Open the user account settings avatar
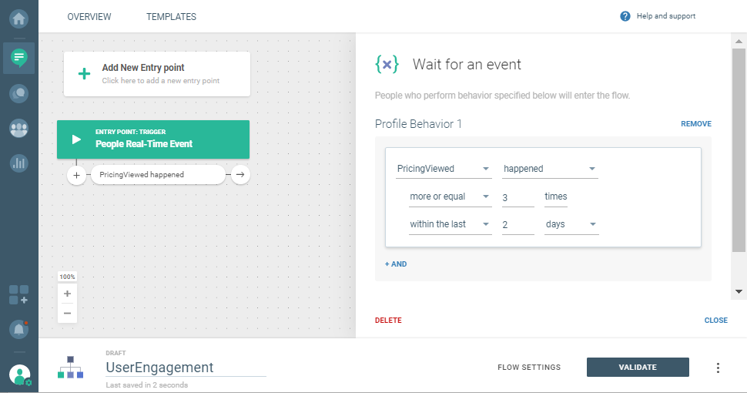The height and width of the screenshot is (393, 747). pos(19,375)
